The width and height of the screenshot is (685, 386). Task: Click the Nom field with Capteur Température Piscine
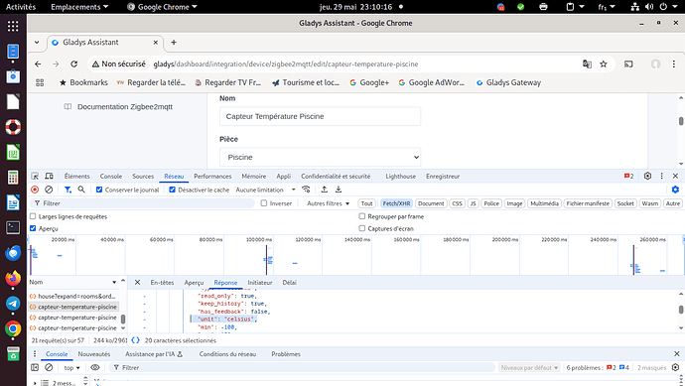pyautogui.click(x=321, y=116)
